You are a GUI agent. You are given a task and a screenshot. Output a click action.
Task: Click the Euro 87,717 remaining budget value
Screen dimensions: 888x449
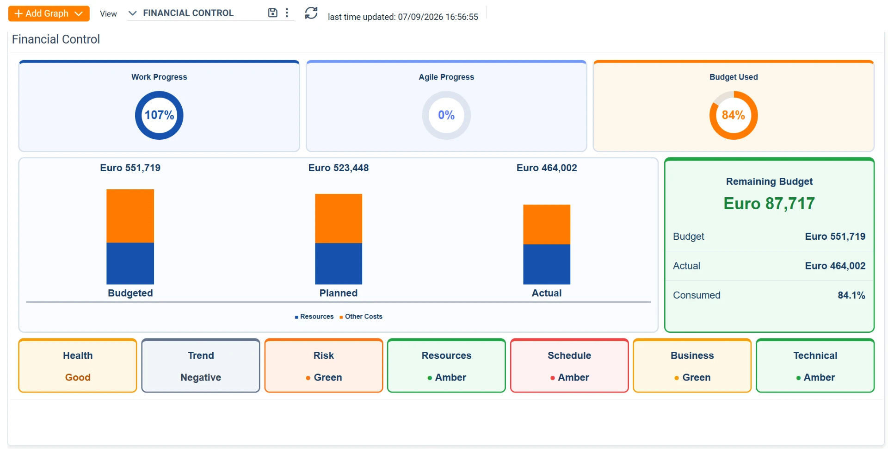769,204
